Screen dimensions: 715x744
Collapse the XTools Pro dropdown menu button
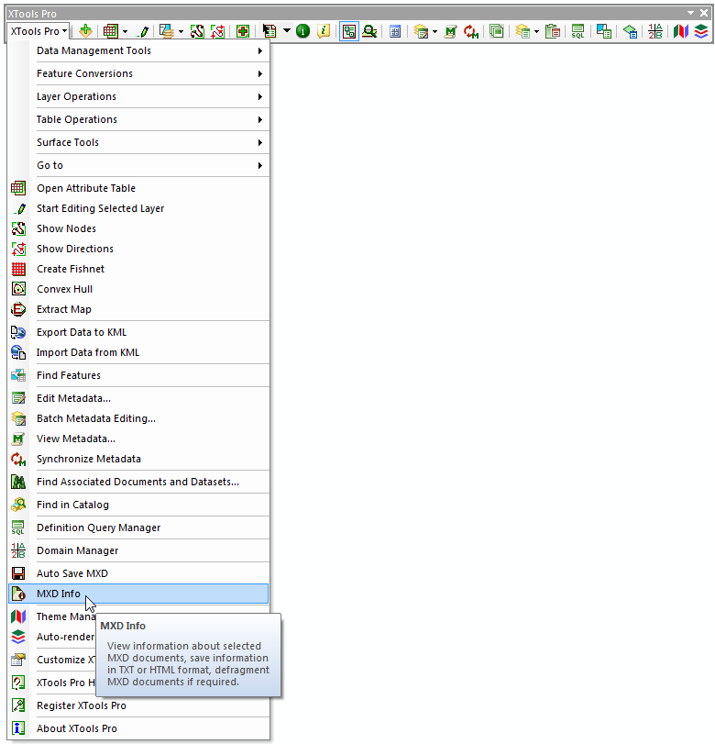click(38, 31)
